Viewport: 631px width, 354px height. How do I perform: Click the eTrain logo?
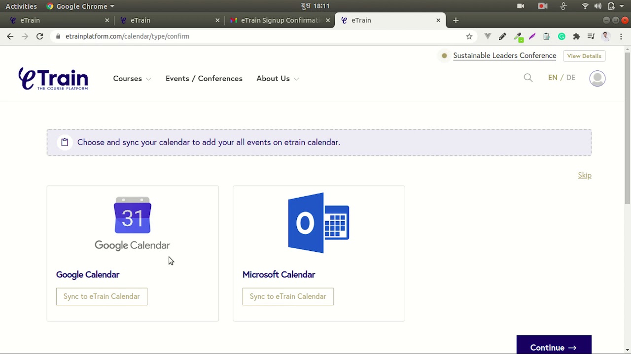(53, 79)
